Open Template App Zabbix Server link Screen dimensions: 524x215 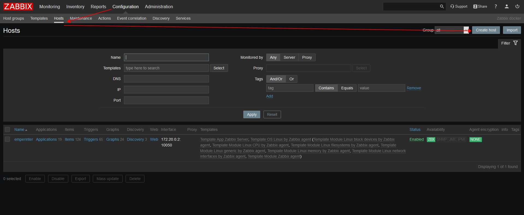(x=224, y=139)
